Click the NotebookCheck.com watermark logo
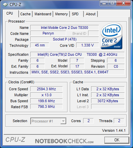Screen dimensions: 133x148 click(64, 141)
